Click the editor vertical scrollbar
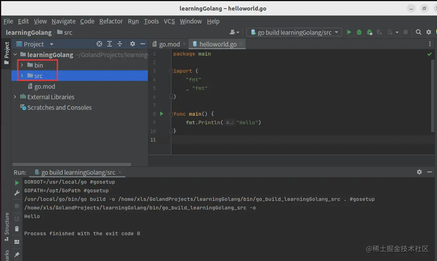437x261 pixels. click(433, 96)
